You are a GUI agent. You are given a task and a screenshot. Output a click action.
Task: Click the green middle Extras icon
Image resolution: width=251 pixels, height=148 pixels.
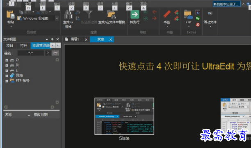(198, 18)
